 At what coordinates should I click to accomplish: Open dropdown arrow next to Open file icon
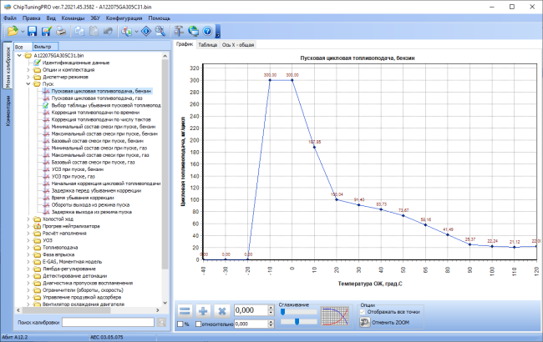pos(23,32)
